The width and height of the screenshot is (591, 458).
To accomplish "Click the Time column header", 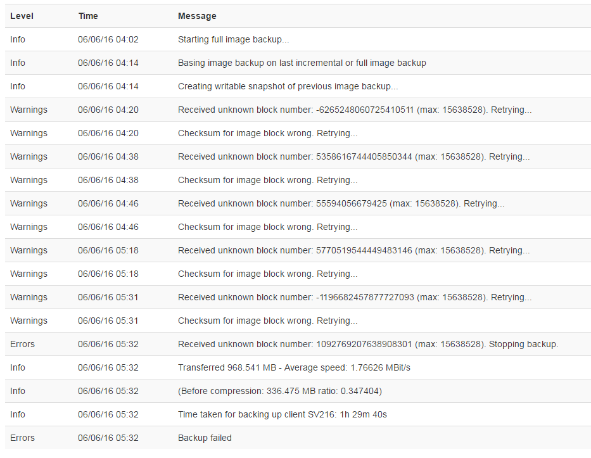I will click(88, 16).
